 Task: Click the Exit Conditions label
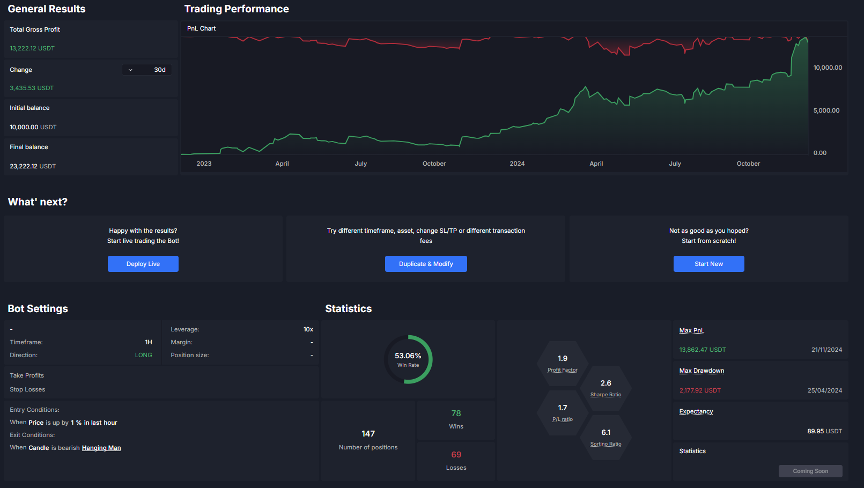pos(32,435)
